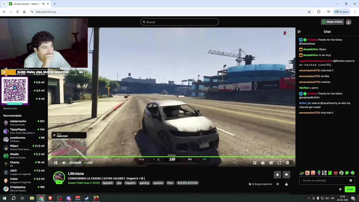Open Steam from the taskbar
This screenshot has height=202, width=359.
pos(87,198)
